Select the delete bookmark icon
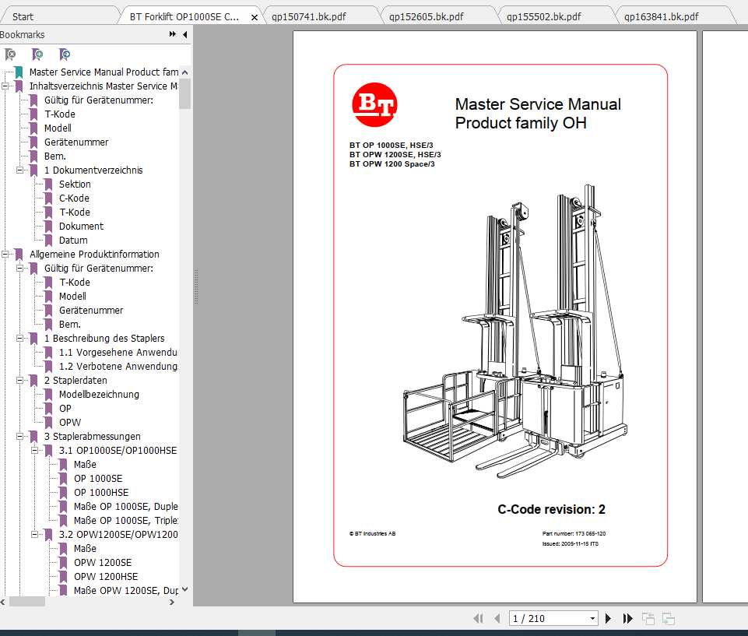 point(11,54)
